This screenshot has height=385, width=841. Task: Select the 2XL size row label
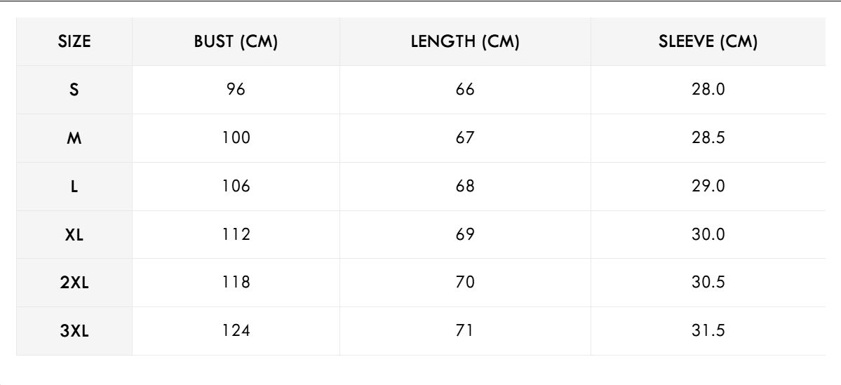(74, 283)
